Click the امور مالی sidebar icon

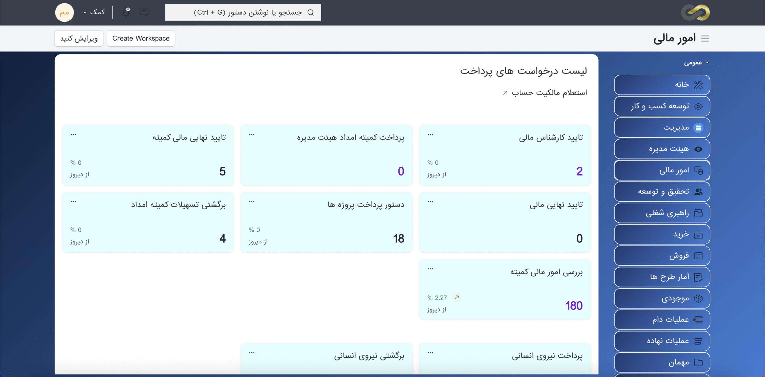(x=698, y=170)
